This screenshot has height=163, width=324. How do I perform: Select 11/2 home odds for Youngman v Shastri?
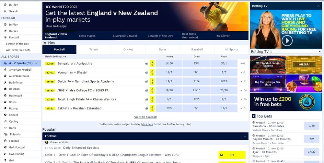pos(169,72)
